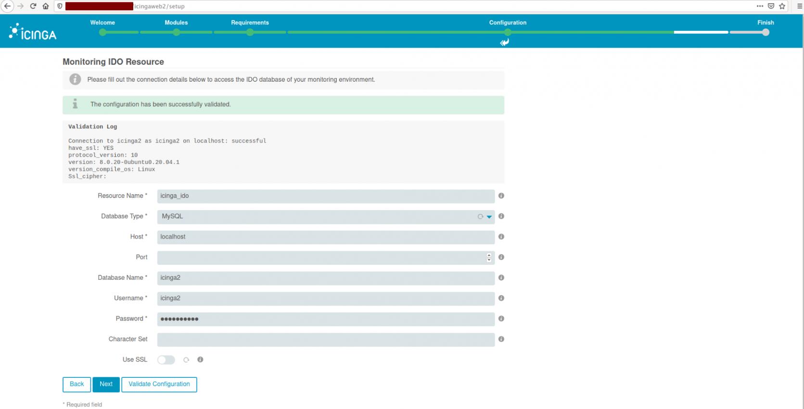Jump to Finish step in wizard
Viewport: 804px width, 409px height.
coord(766,23)
